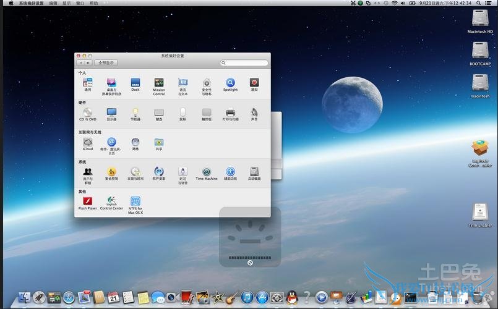The width and height of the screenshot is (498, 309).
Task: Click the back arrow in preferences toolbar
Action: (x=81, y=63)
